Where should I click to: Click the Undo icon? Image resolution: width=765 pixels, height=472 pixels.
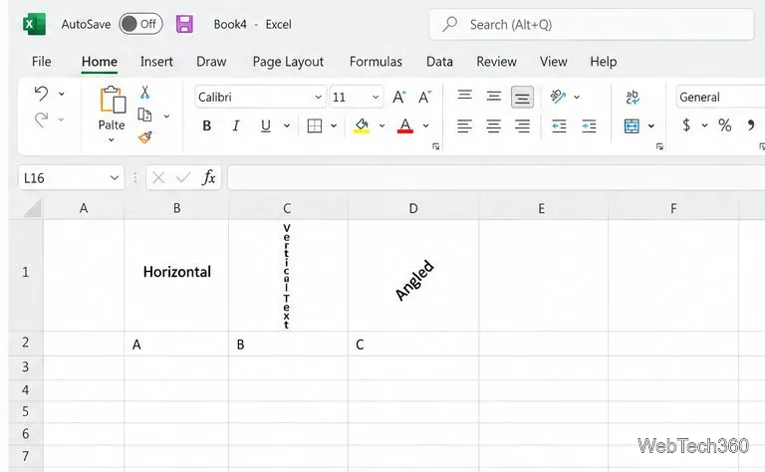pyautogui.click(x=42, y=93)
